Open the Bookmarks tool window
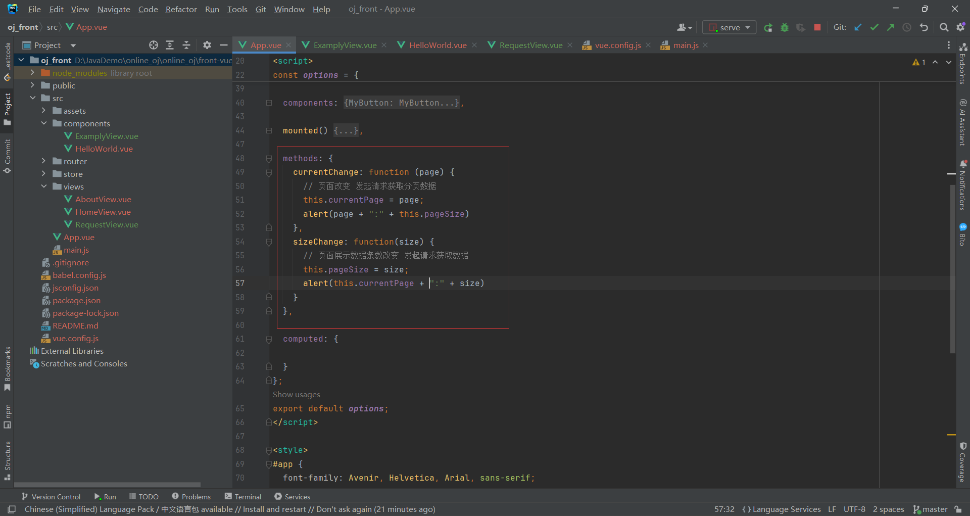970x516 pixels. 7,369
